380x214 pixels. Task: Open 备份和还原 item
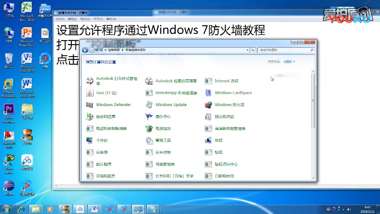100,116
